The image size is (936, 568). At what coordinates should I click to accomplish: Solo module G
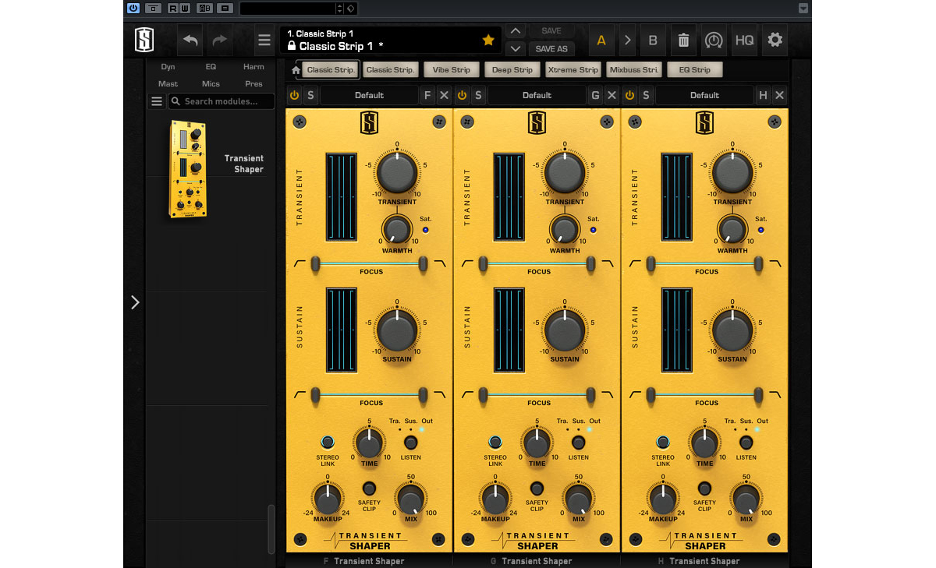point(478,95)
